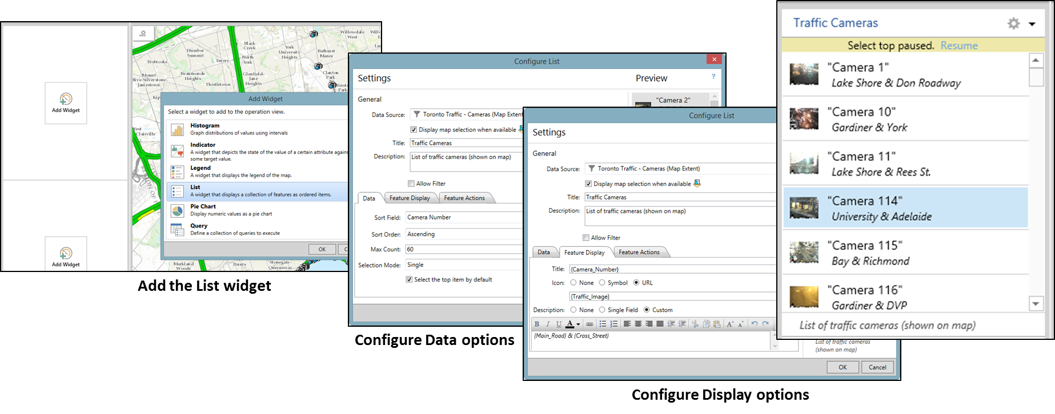Insert a bulleted list in the editor

coord(603,324)
